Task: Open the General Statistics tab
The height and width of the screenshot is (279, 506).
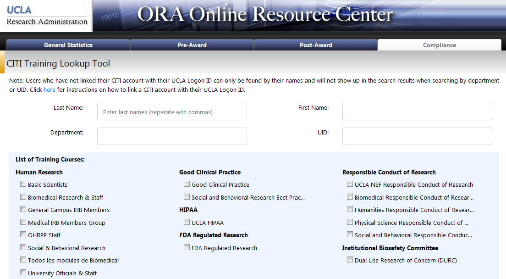Action: [68, 45]
